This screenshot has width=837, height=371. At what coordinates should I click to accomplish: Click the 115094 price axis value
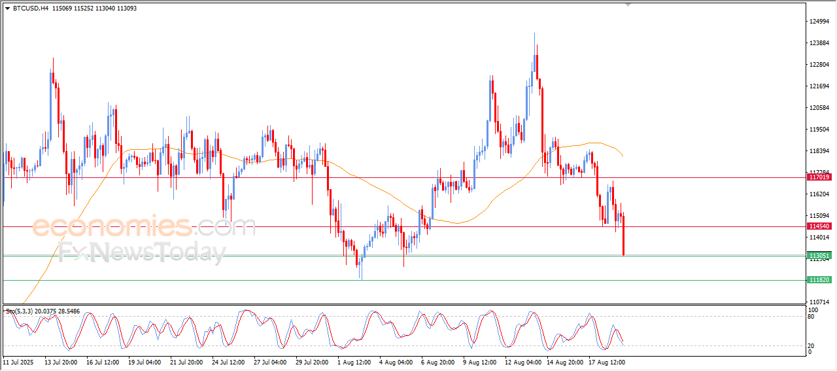(819, 216)
